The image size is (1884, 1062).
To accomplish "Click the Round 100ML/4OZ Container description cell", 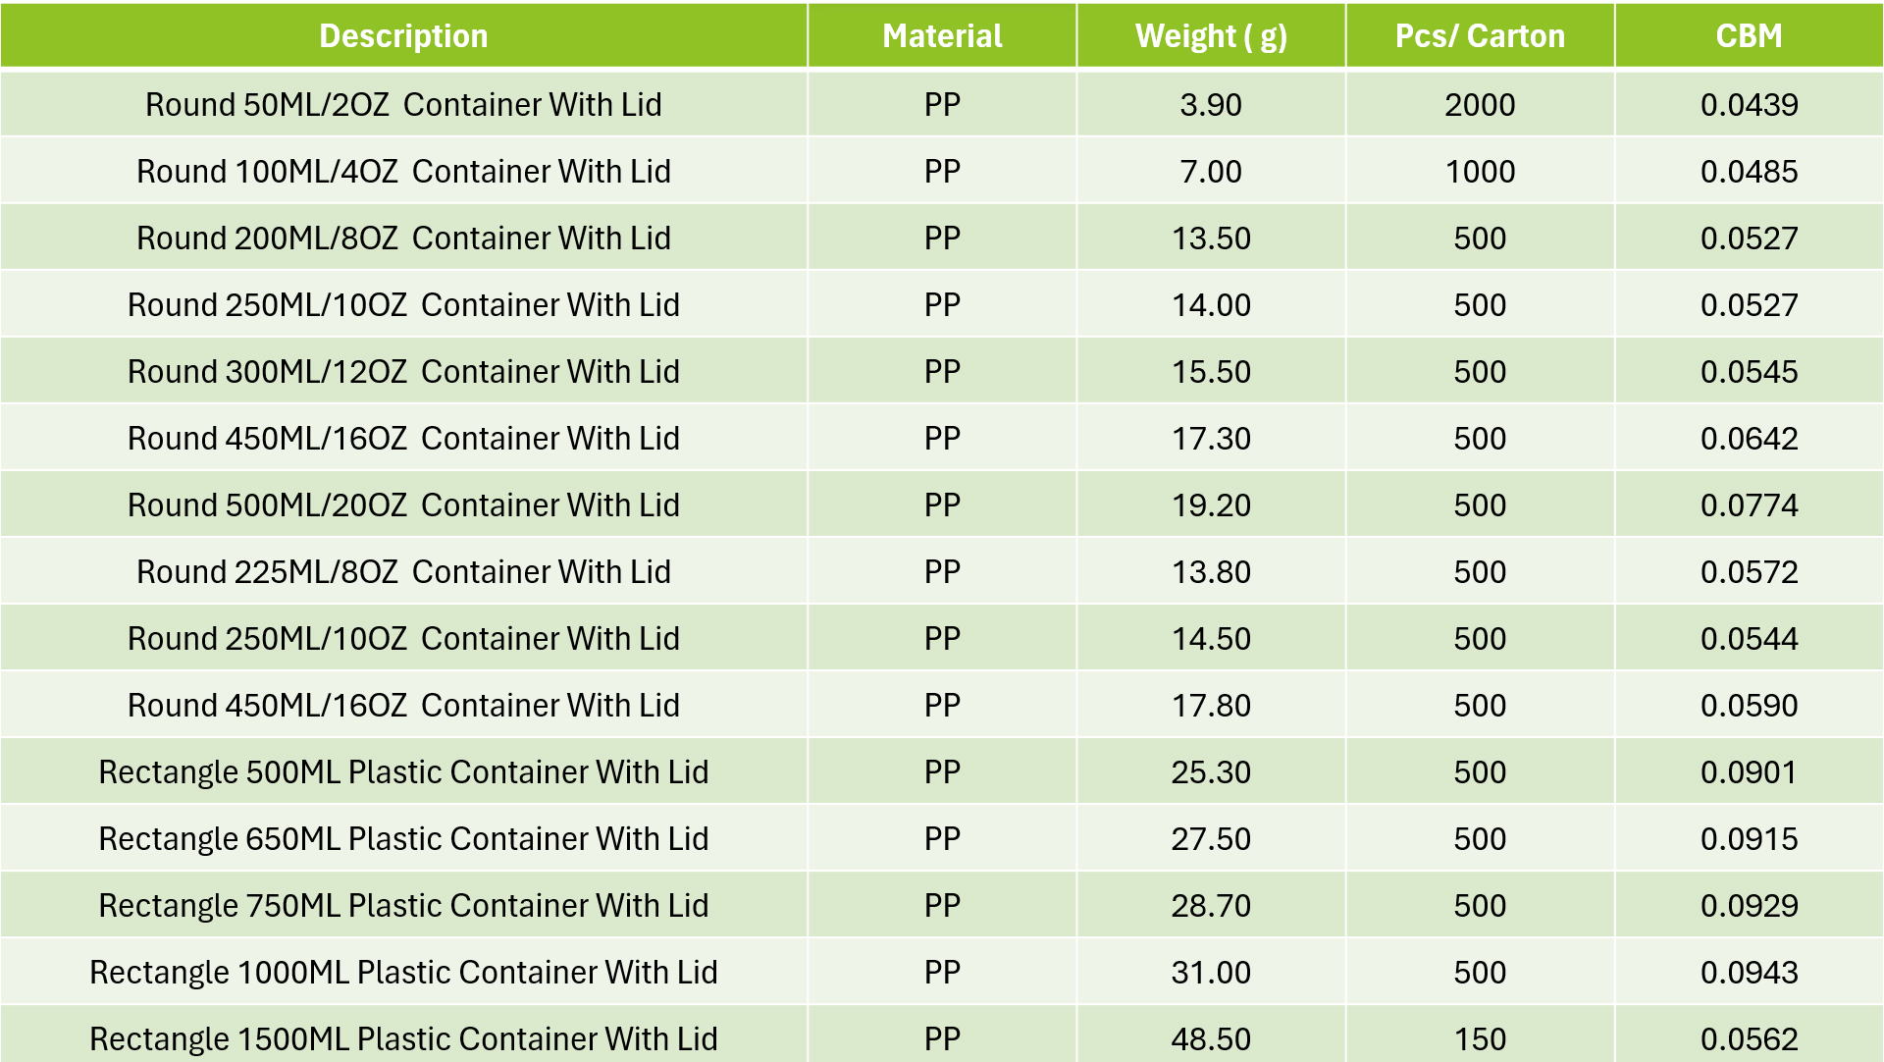I will tap(403, 171).
